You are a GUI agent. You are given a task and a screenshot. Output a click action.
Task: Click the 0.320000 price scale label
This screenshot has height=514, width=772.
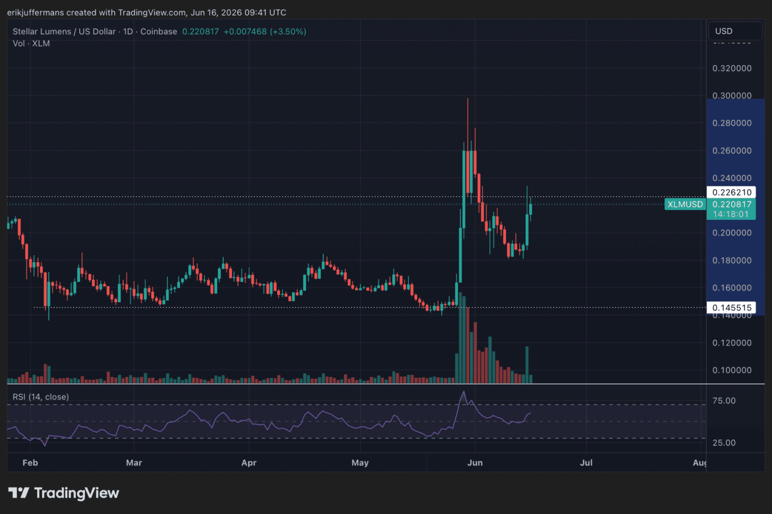[732, 69]
